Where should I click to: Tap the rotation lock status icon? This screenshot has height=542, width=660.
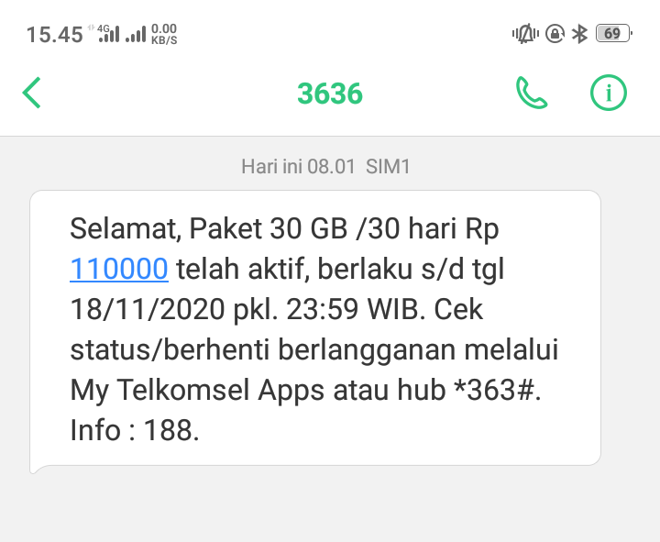click(x=555, y=34)
